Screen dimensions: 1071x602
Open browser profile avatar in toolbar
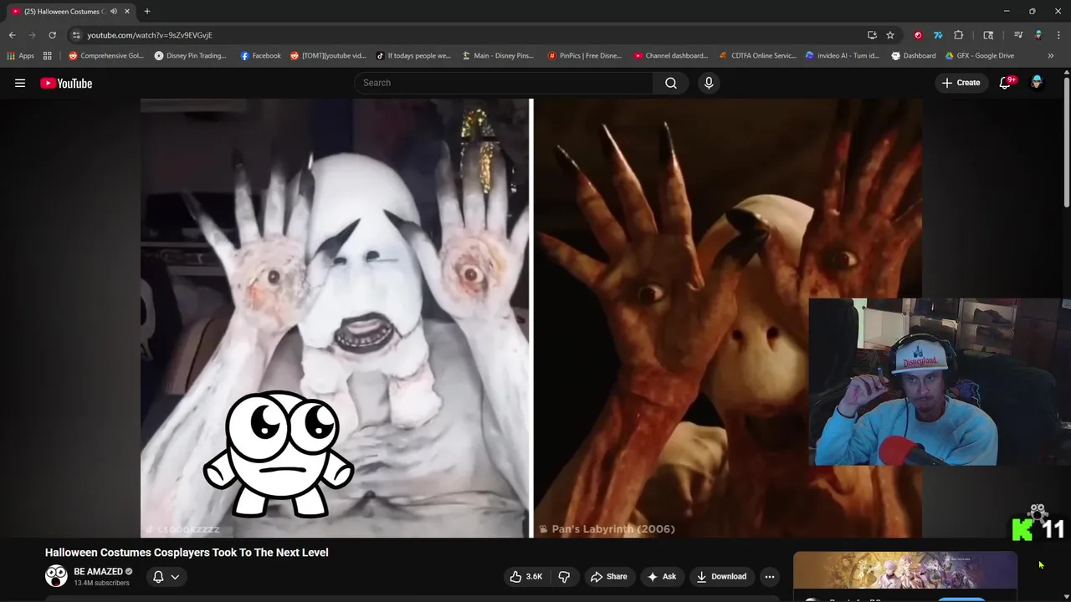[x=1038, y=35]
